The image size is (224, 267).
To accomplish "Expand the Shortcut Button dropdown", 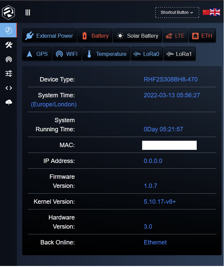I will coord(177,12).
